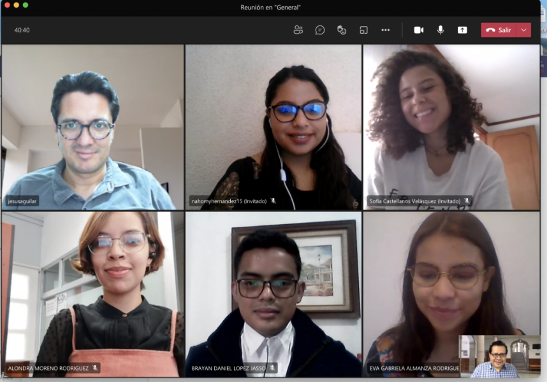Click the 40:40 meeting duration timer
The width and height of the screenshot is (547, 382).
click(22, 30)
